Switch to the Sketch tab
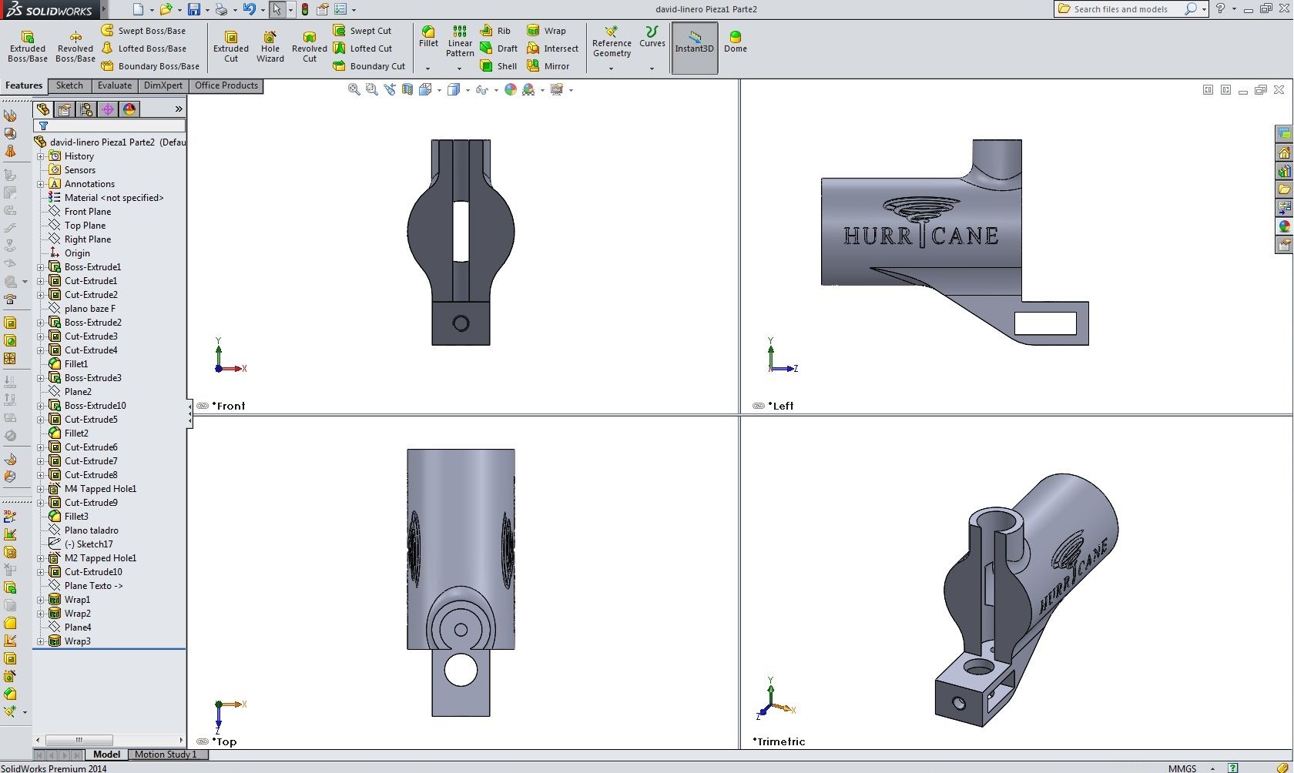This screenshot has width=1294, height=773. pos(69,85)
